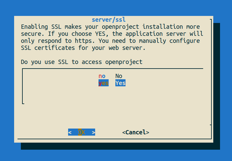Choose the "No" option label
This screenshot has width=232, height=161.
[119, 76]
